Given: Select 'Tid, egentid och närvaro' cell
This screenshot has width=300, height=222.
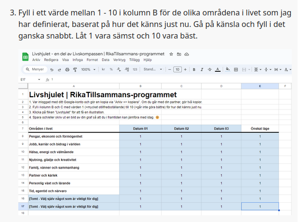Looking at the screenshot, I should pos(74,191).
